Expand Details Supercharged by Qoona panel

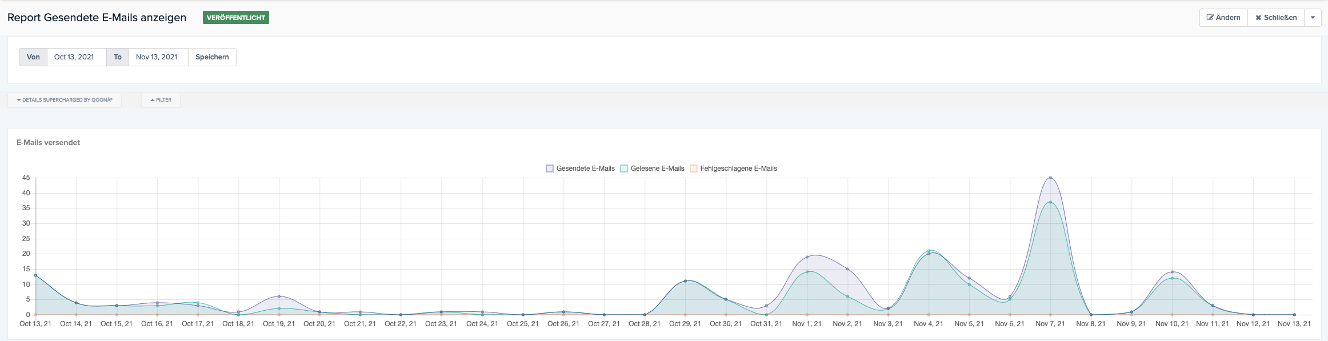(x=65, y=100)
